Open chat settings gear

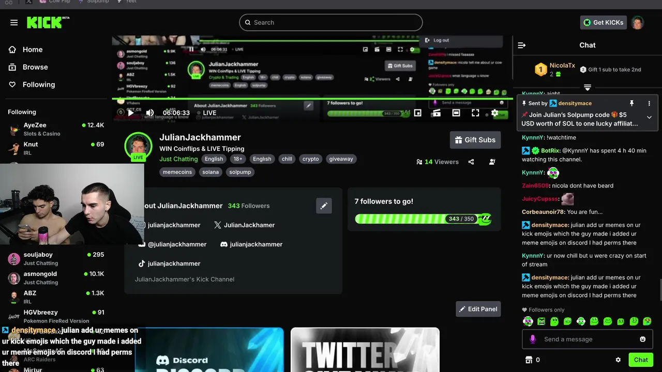618,360
